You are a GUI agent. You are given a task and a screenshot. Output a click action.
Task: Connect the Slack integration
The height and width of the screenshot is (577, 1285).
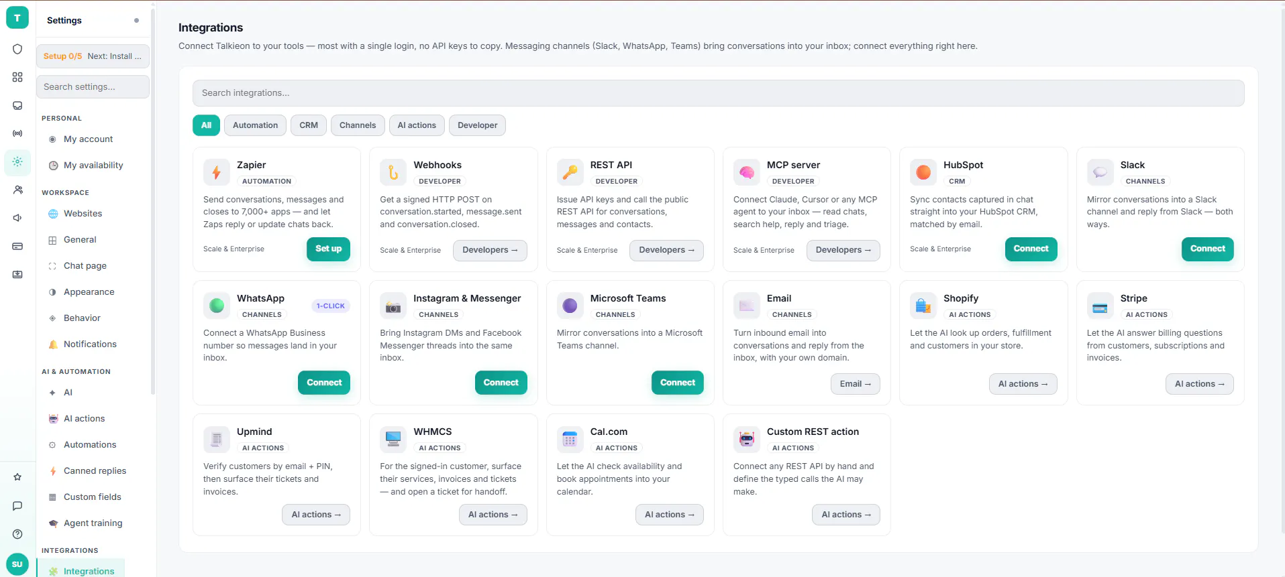coord(1207,249)
